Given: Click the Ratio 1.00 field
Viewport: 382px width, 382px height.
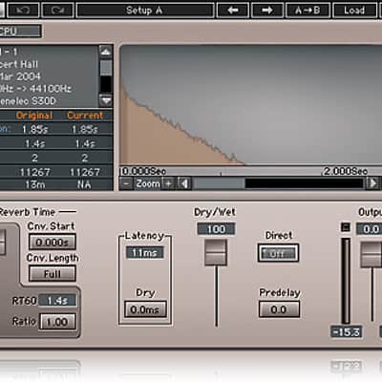Looking at the screenshot, I should tap(57, 322).
